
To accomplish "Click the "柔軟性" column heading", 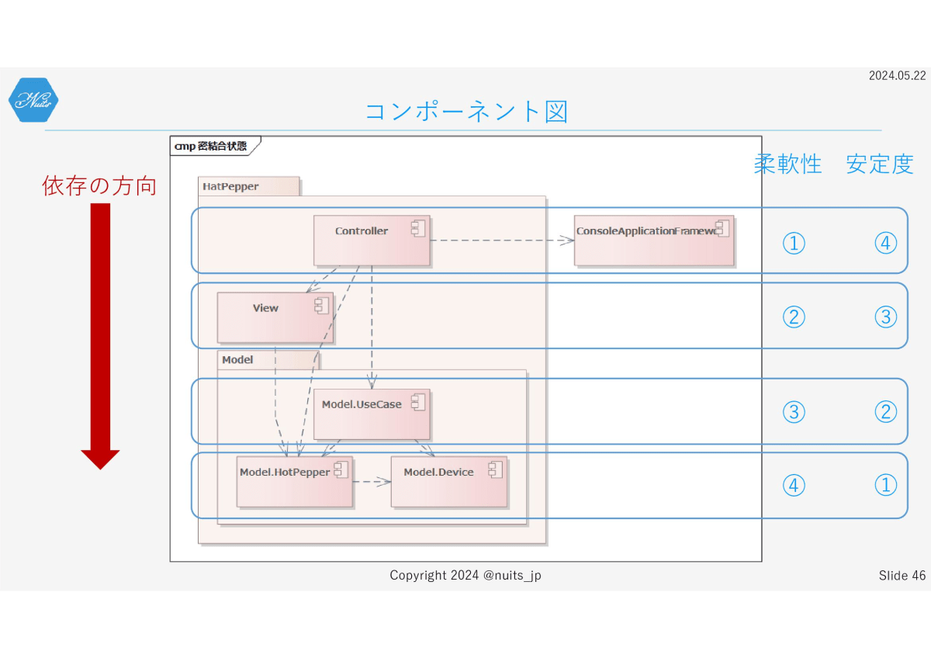I will (x=787, y=164).
